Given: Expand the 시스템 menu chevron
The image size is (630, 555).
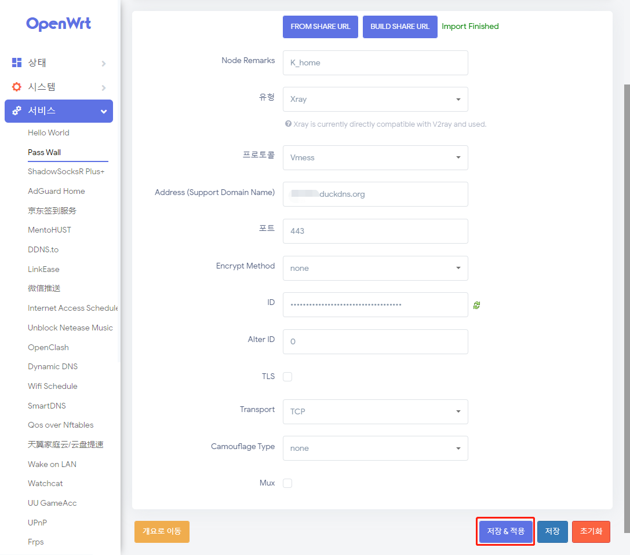Looking at the screenshot, I should coord(104,87).
